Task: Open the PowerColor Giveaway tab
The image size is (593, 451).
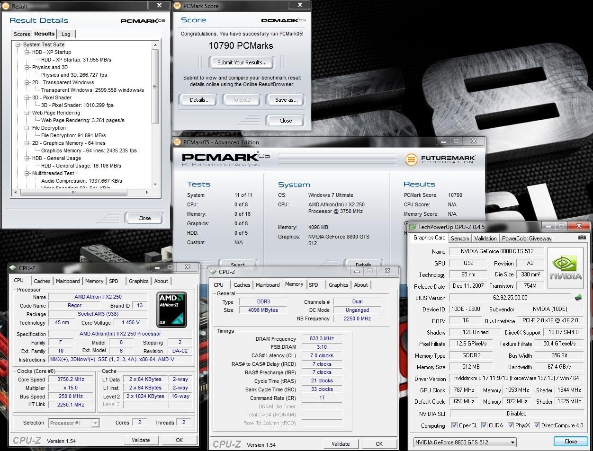Action: (x=527, y=239)
